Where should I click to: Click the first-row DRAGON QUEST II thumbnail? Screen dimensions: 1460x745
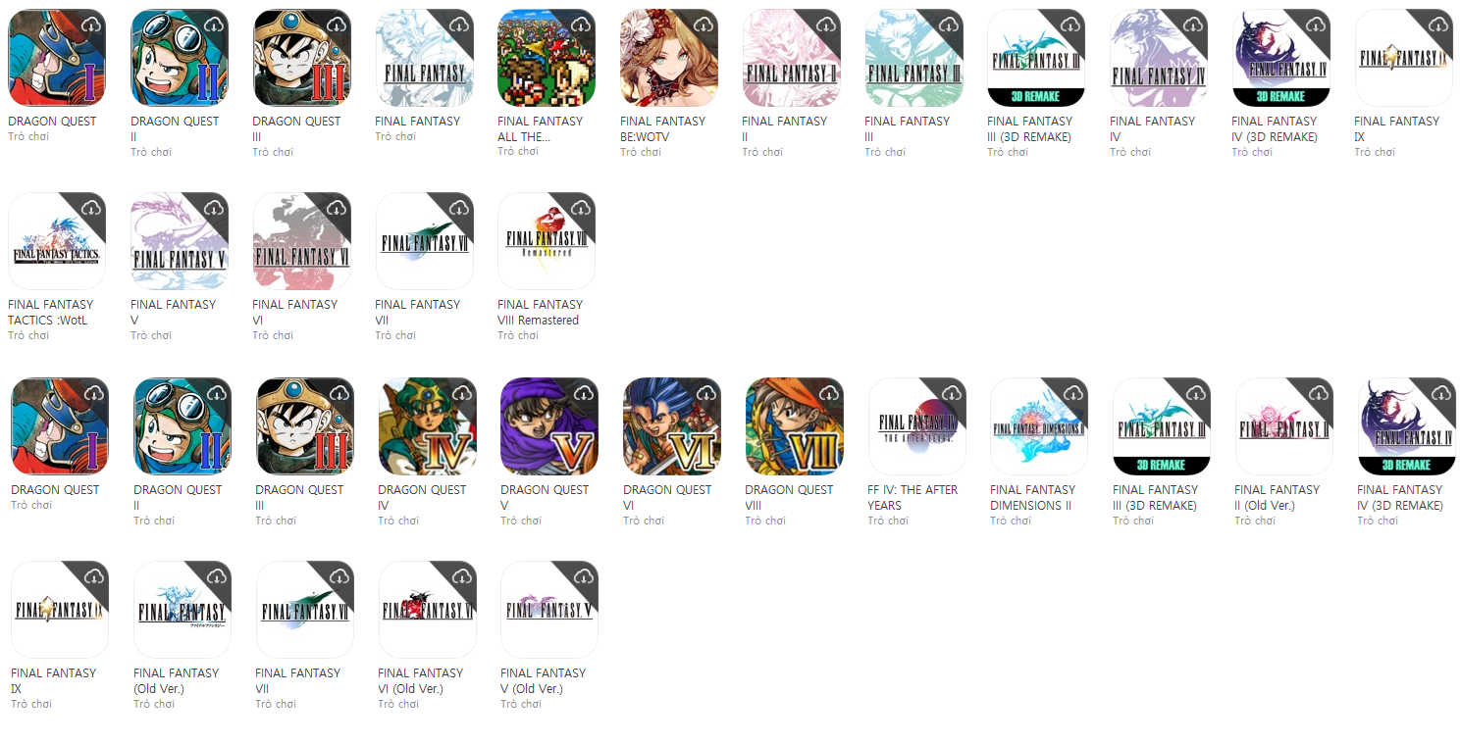180,58
